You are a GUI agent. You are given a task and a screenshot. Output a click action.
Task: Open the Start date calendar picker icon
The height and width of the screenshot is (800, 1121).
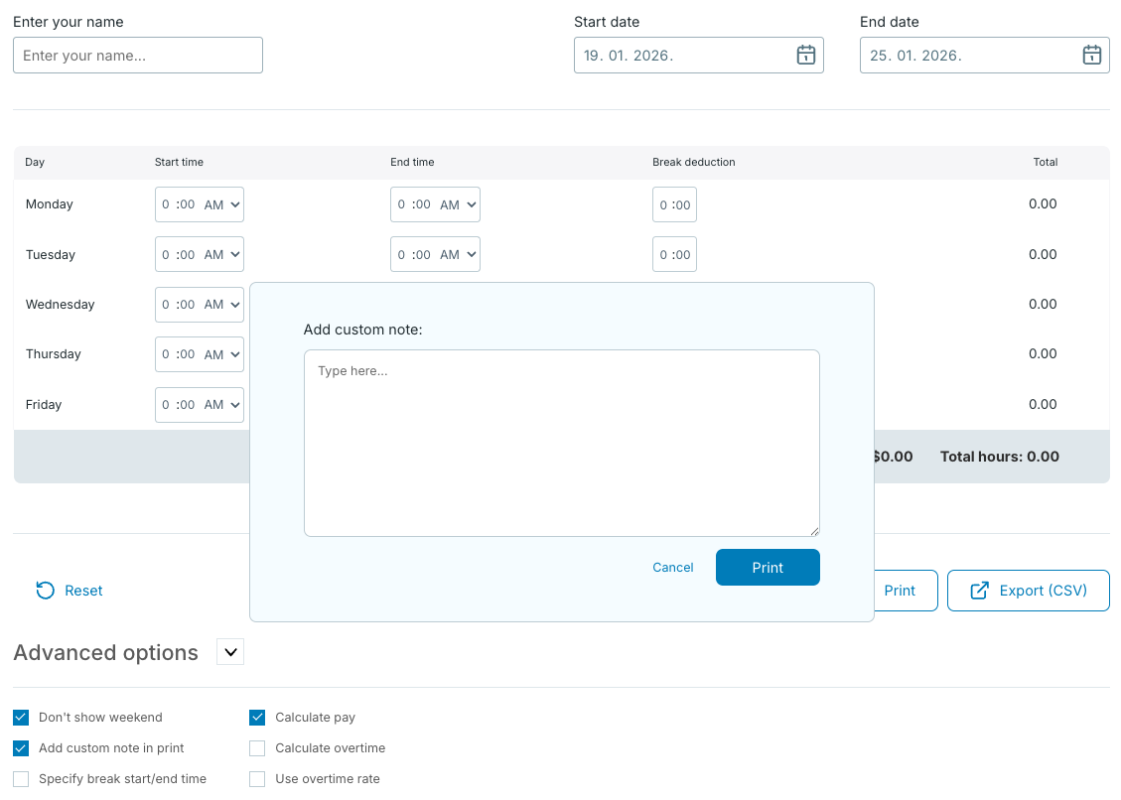805,56
